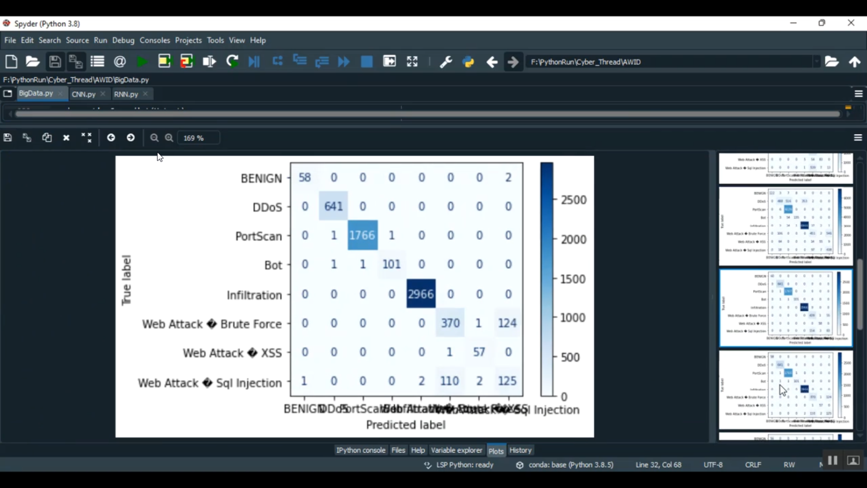Open the PYTHONPATH manager Python icon

[x=468, y=62]
